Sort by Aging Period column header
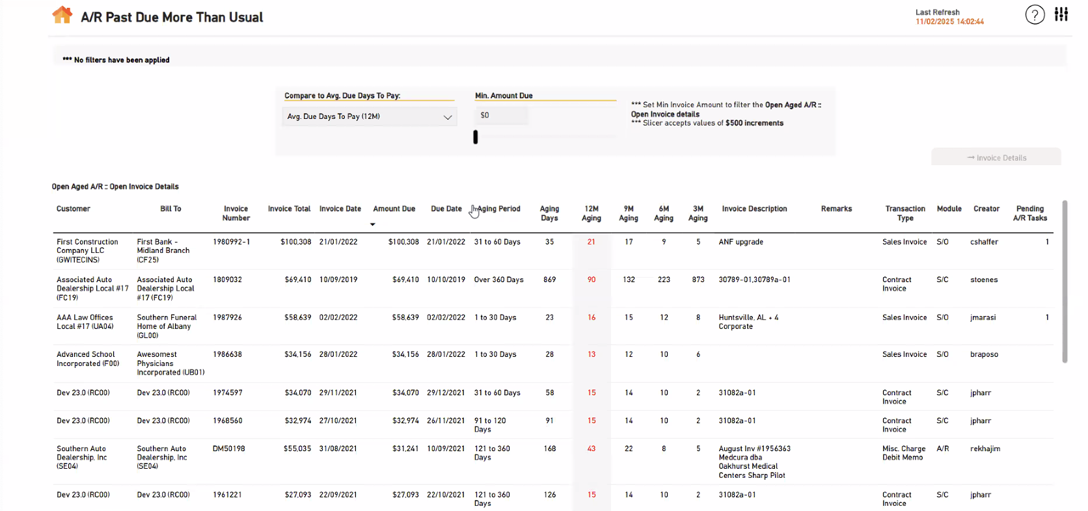The width and height of the screenshot is (1088, 511). (x=498, y=209)
